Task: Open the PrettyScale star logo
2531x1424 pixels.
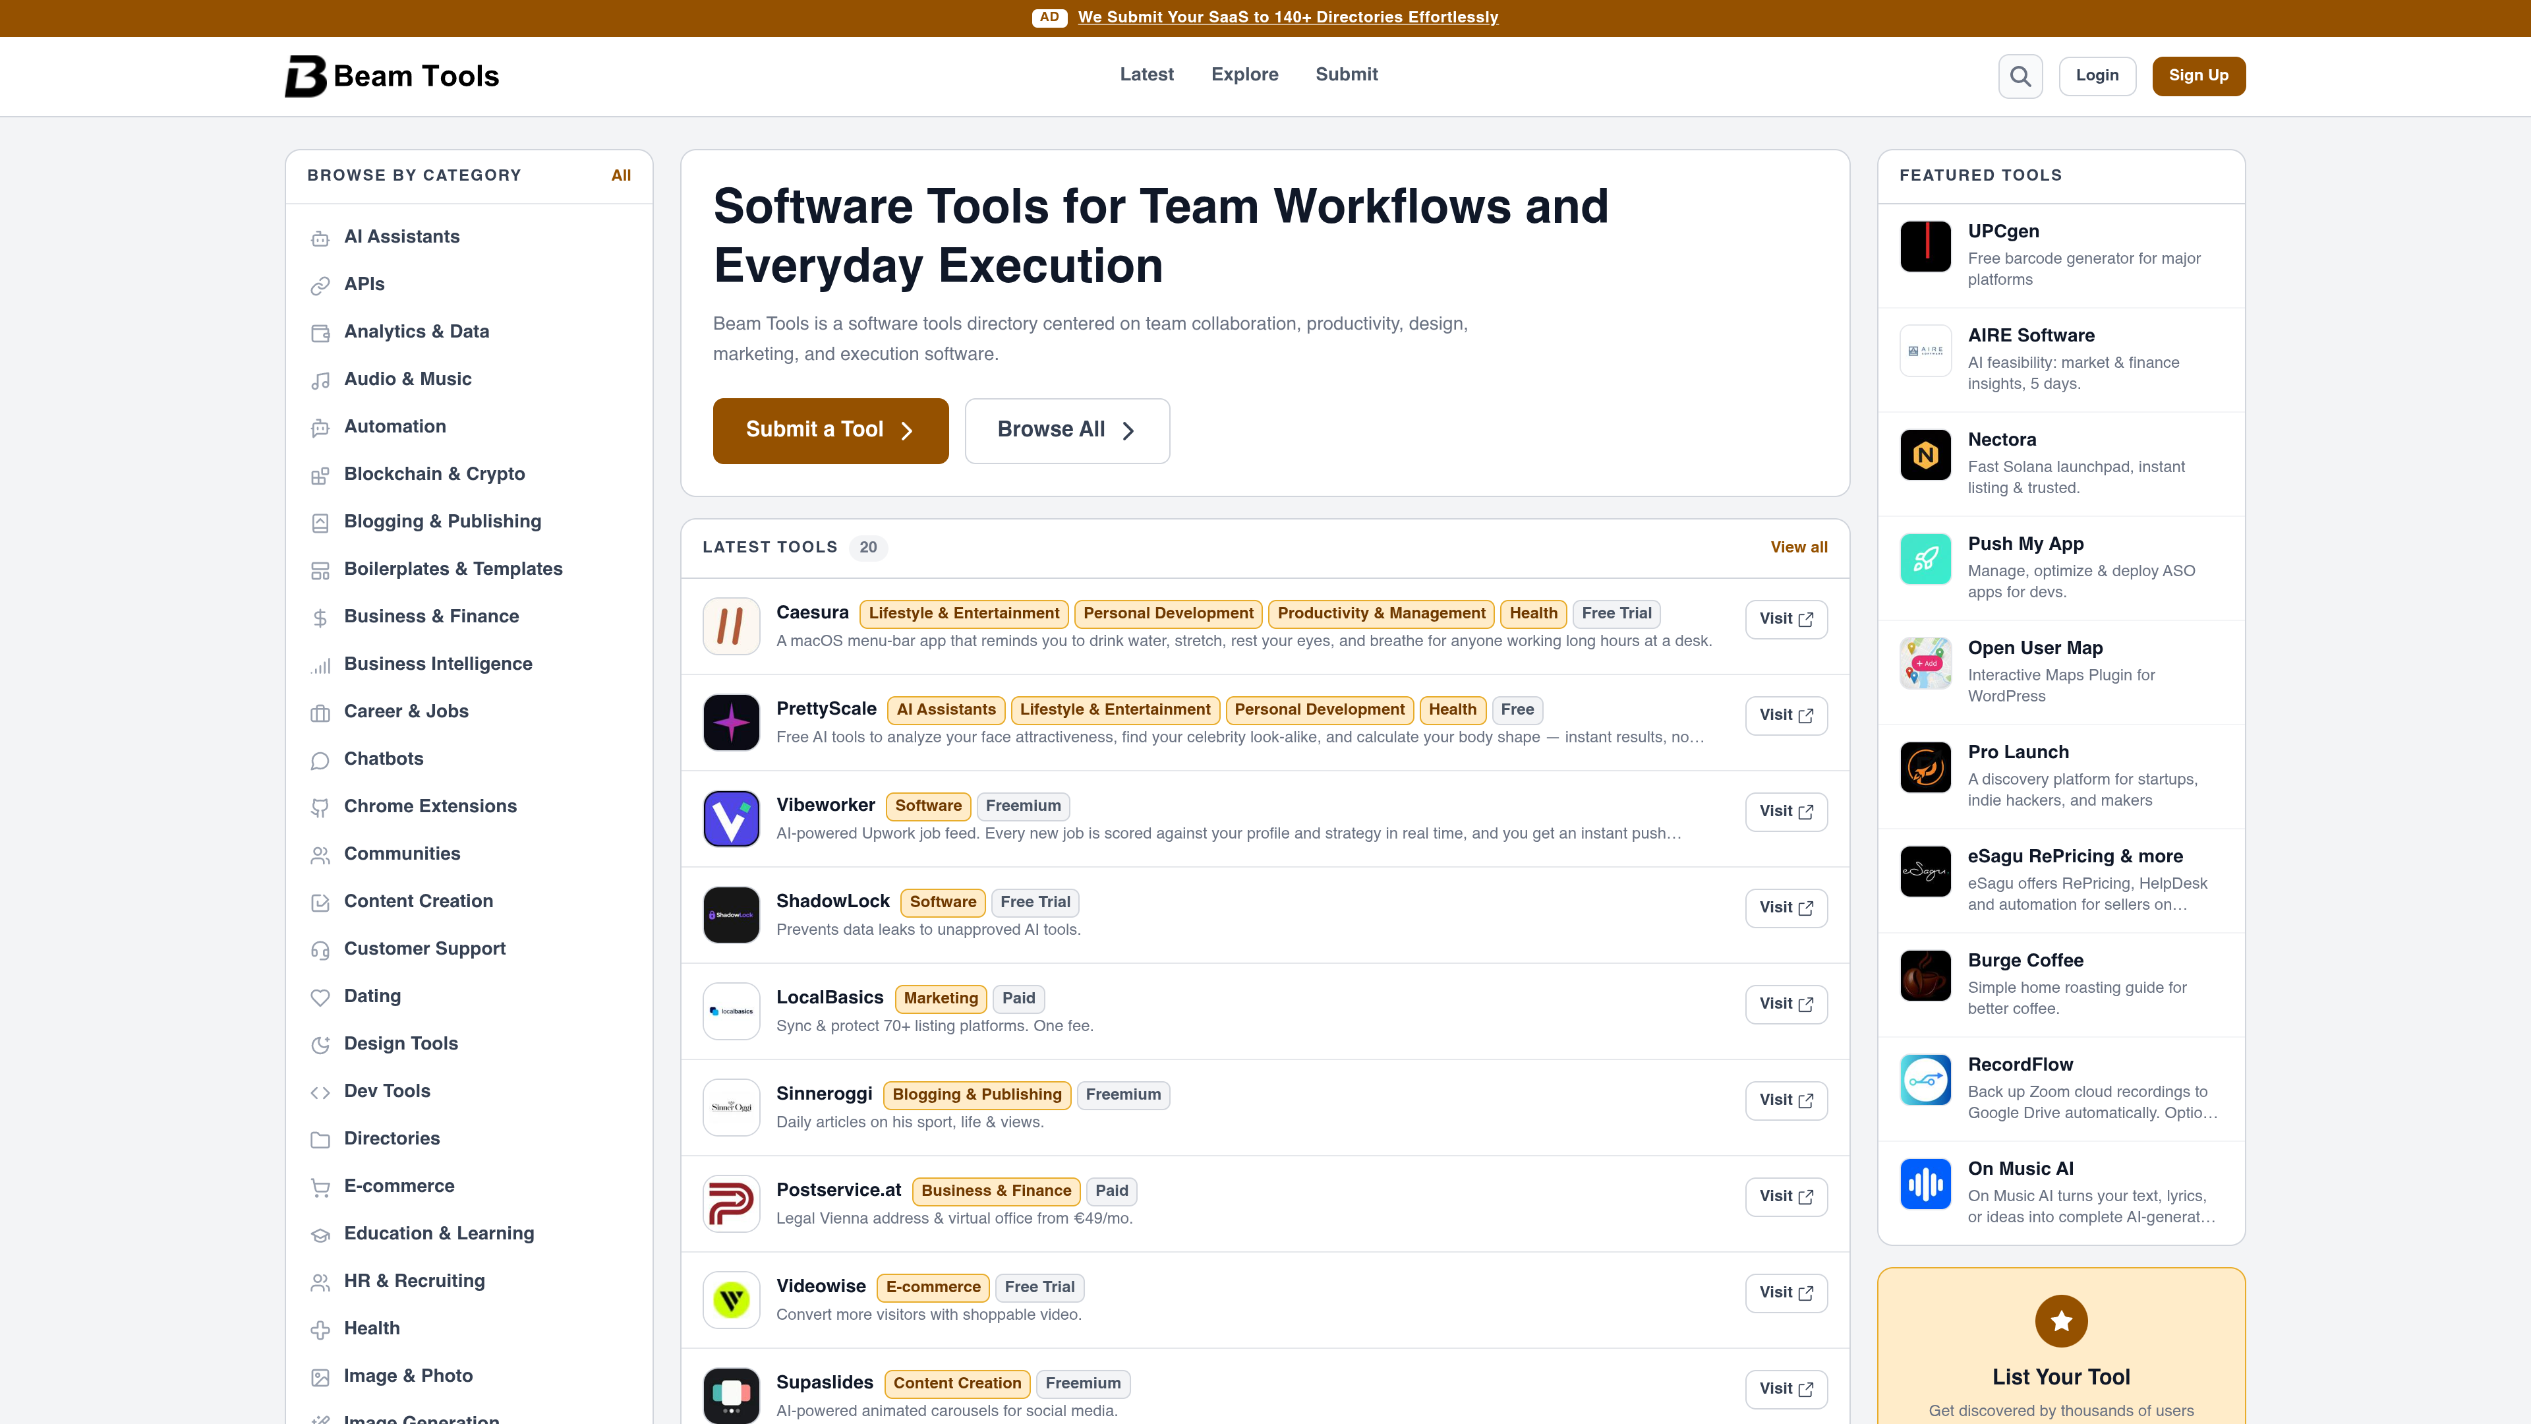Action: (x=731, y=723)
